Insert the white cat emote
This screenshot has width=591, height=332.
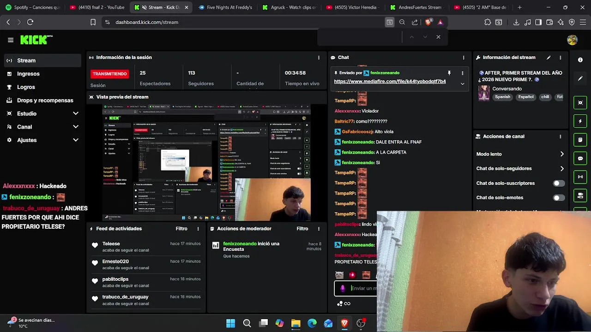point(339,275)
